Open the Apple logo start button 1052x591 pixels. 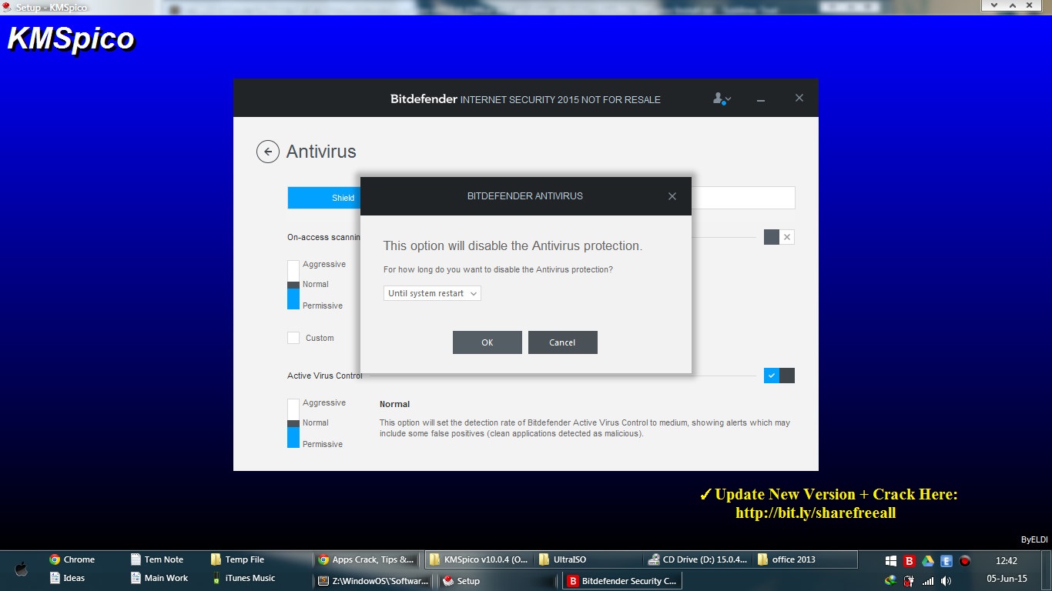22,569
